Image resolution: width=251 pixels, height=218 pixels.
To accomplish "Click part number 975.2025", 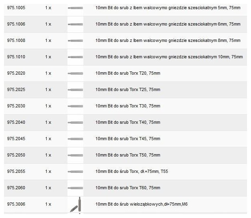I will (16, 90).
